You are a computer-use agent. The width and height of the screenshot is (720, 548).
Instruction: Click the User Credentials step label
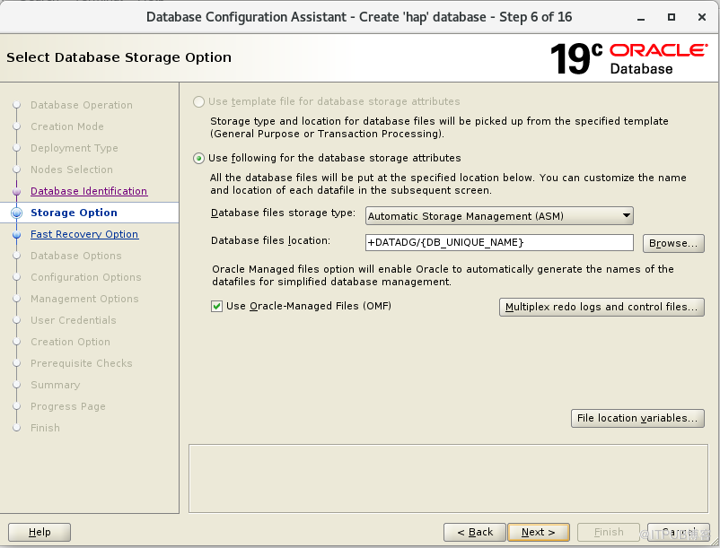point(74,320)
